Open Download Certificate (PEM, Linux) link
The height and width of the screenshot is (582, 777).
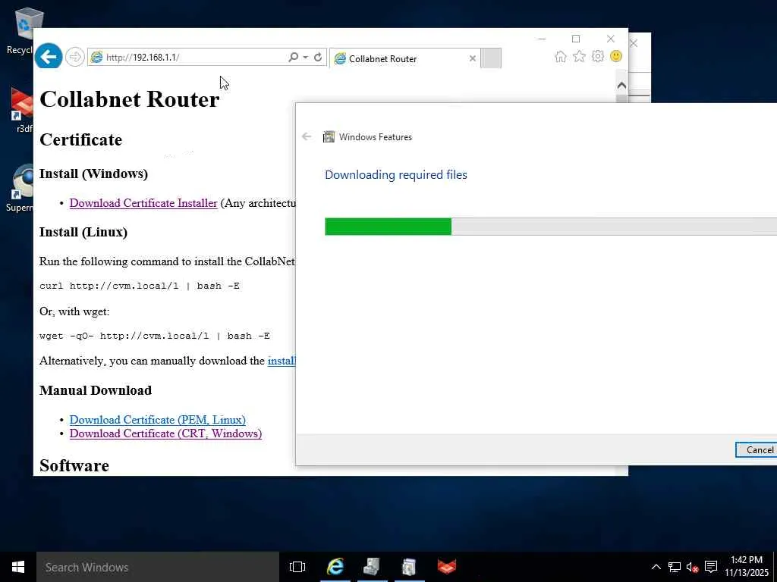pyautogui.click(x=158, y=420)
